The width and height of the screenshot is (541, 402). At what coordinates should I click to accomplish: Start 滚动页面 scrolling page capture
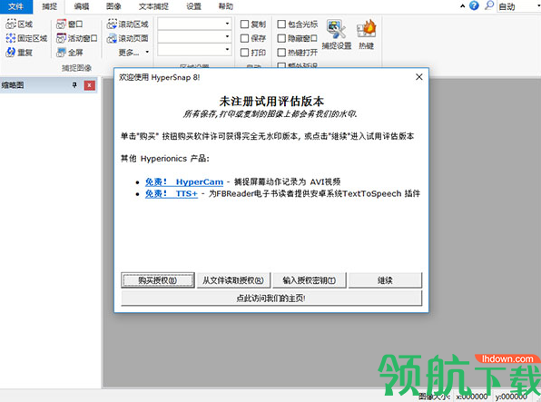[127, 38]
